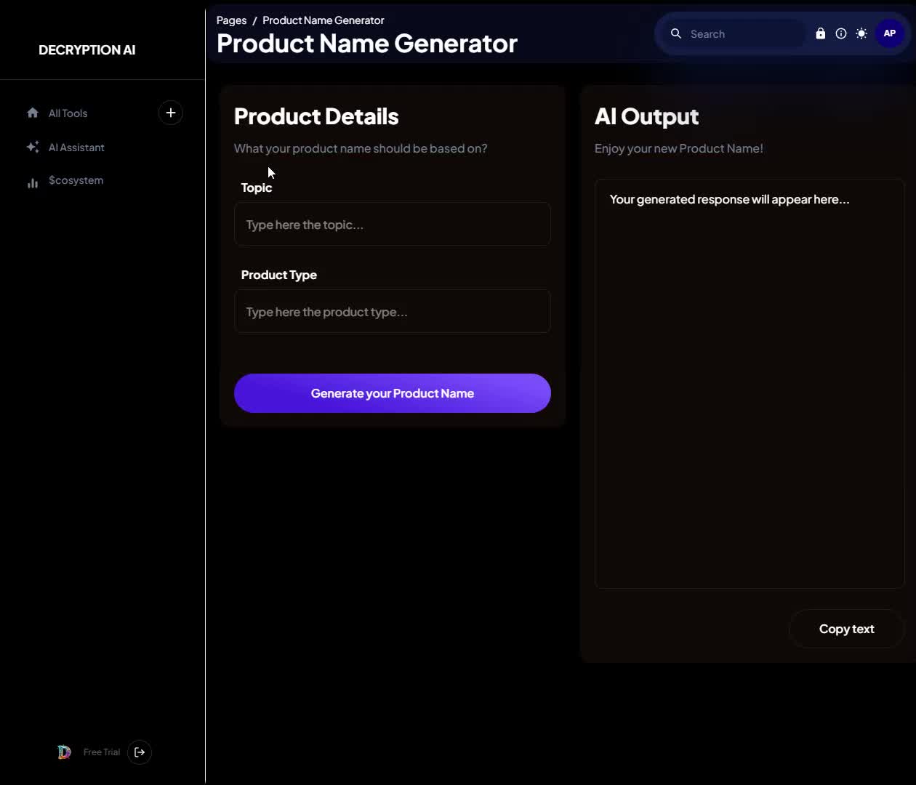Screen dimensions: 916x785
Task: Click the Topic field label
Action: click(257, 188)
